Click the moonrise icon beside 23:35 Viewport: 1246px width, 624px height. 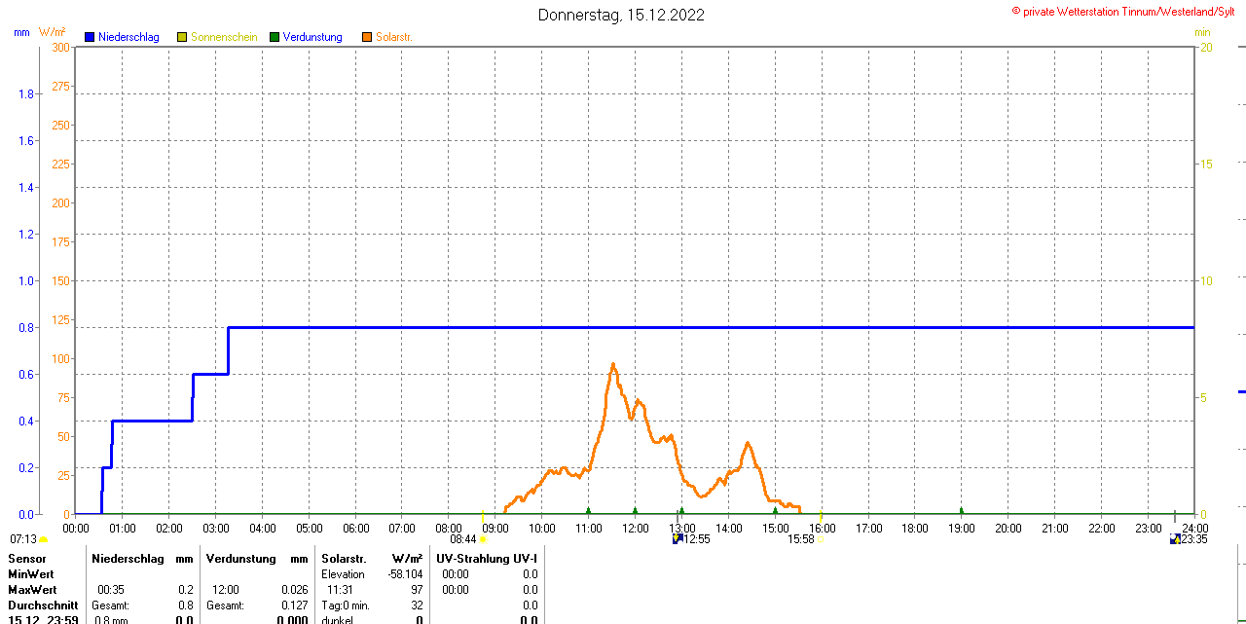[1175, 538]
